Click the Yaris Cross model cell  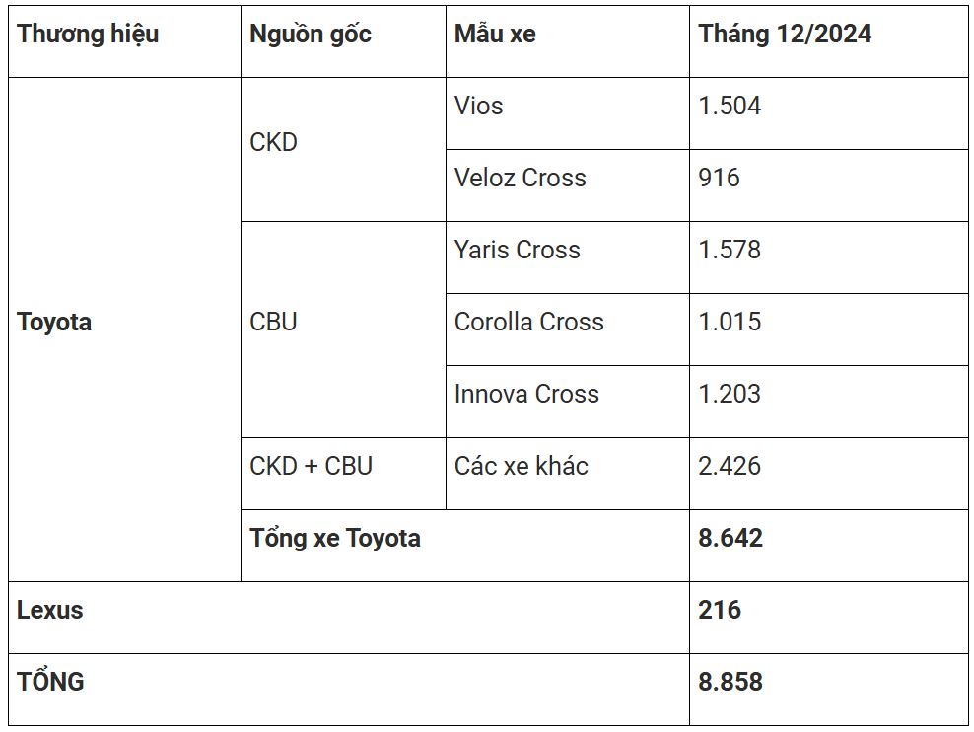(x=518, y=251)
